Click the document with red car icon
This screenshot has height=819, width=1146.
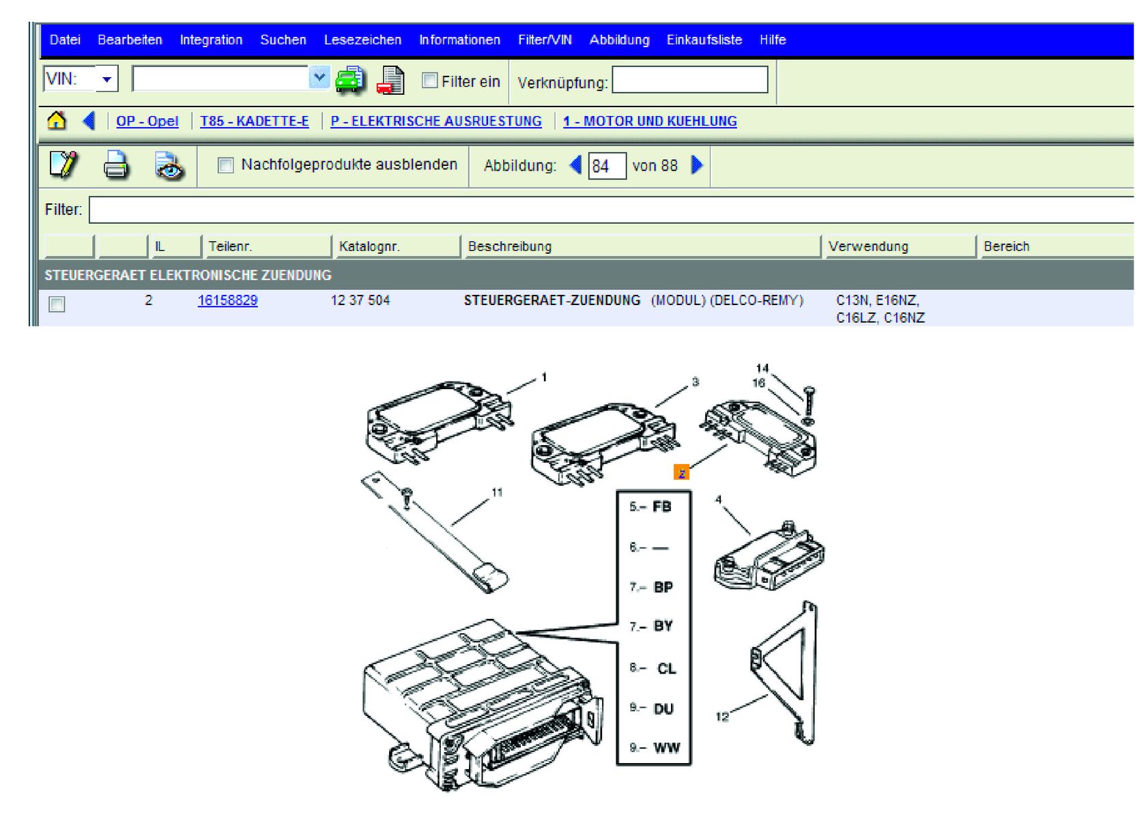tap(390, 81)
